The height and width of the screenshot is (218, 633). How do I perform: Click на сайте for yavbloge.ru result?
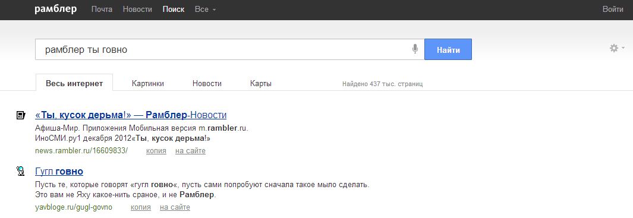coord(175,207)
